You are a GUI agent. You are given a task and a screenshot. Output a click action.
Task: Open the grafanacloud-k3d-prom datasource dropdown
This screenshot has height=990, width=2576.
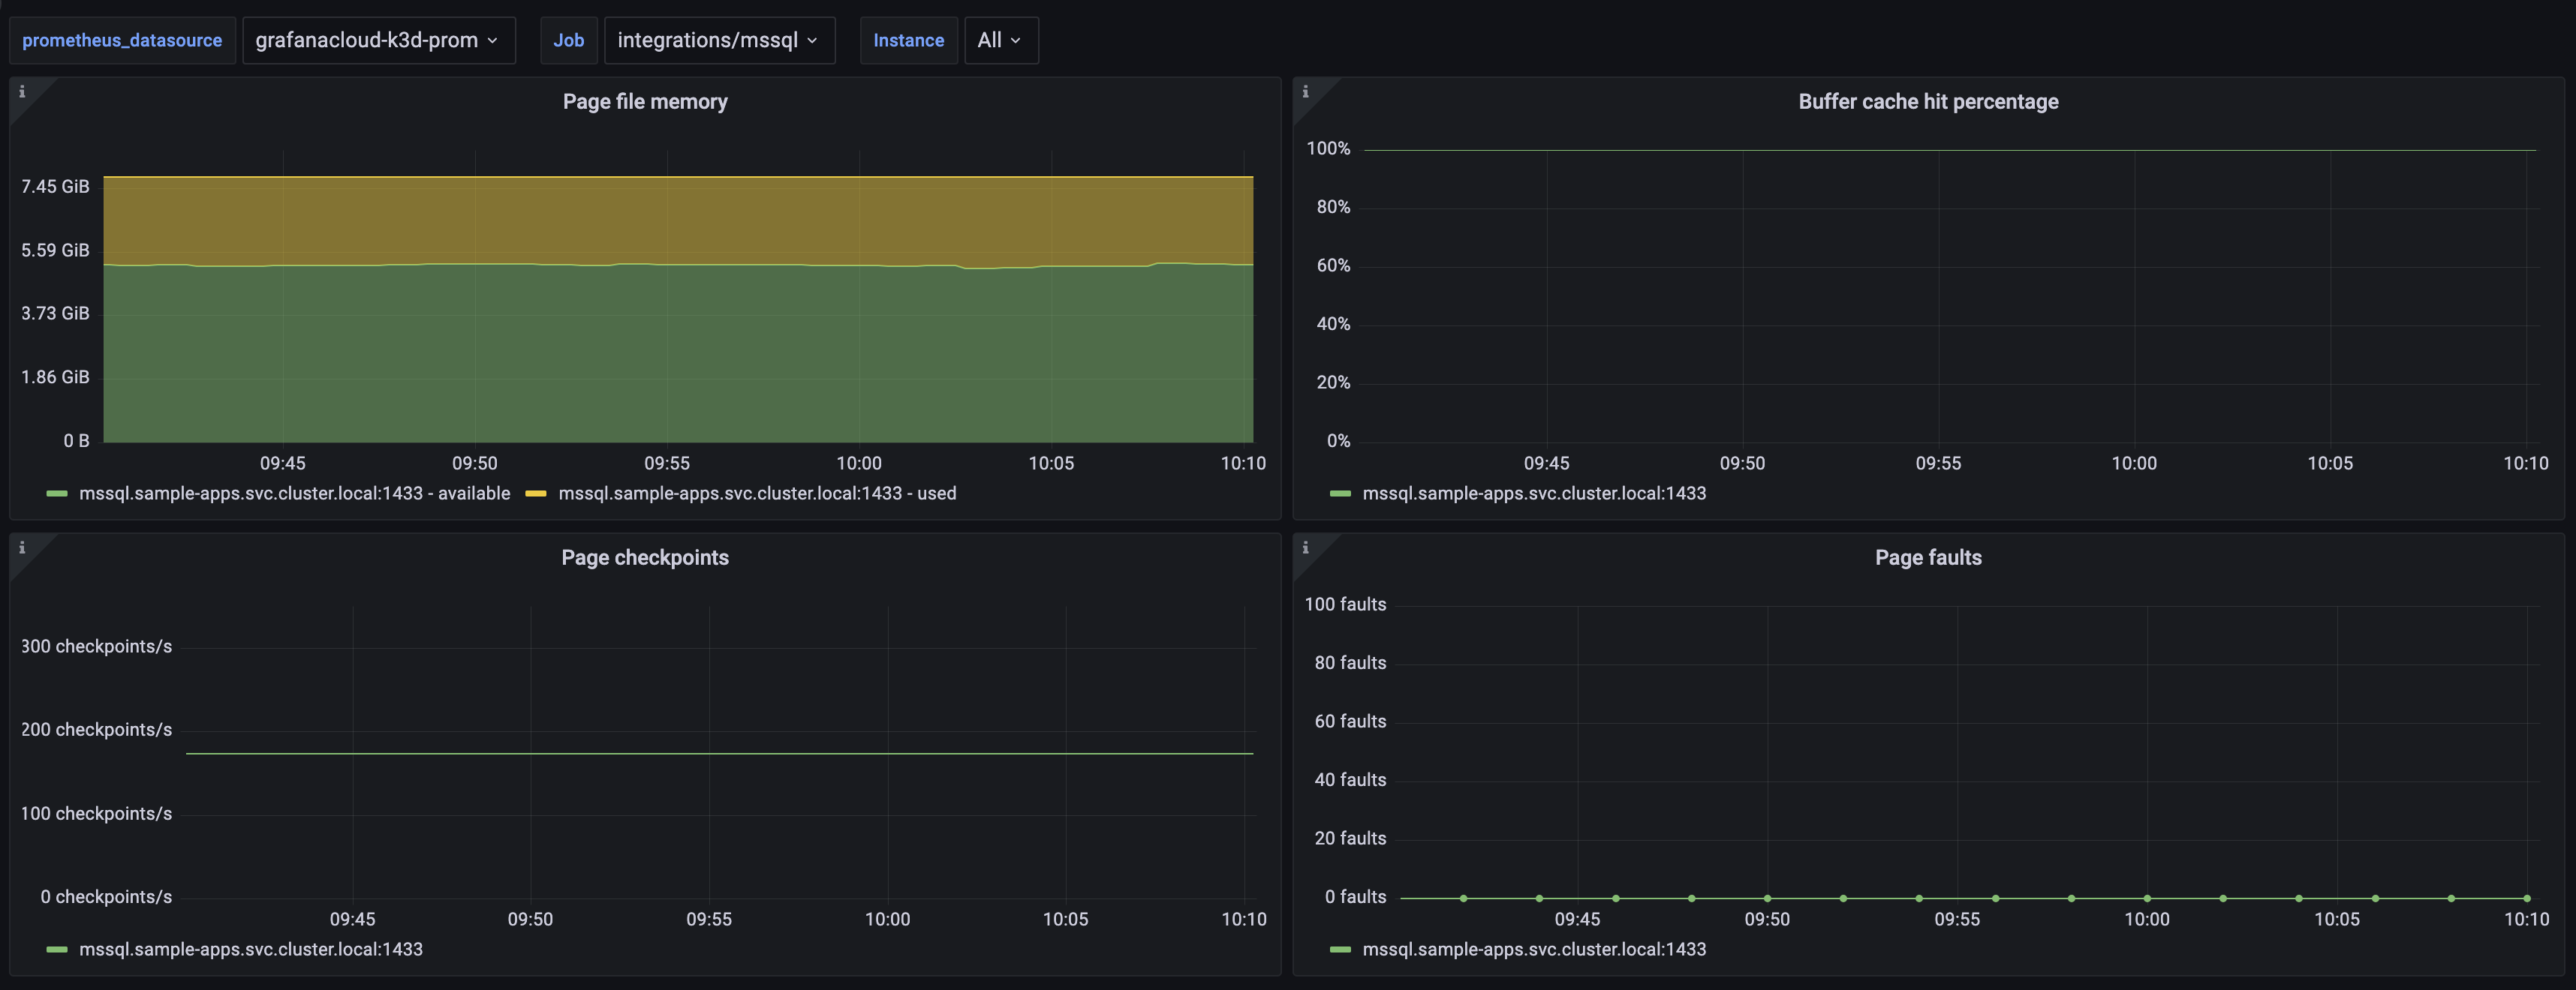pyautogui.click(x=378, y=40)
